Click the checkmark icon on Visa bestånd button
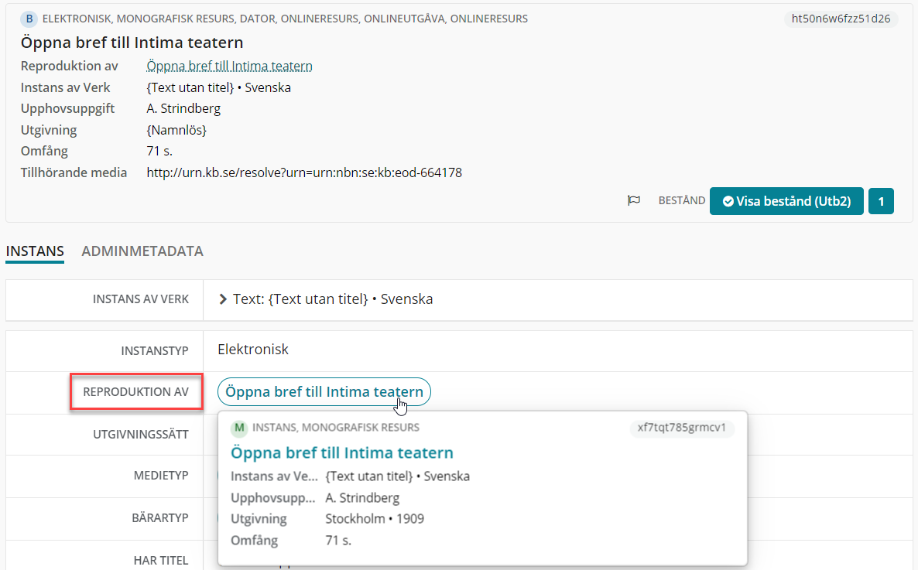Image resolution: width=918 pixels, height=570 pixels. 728,201
